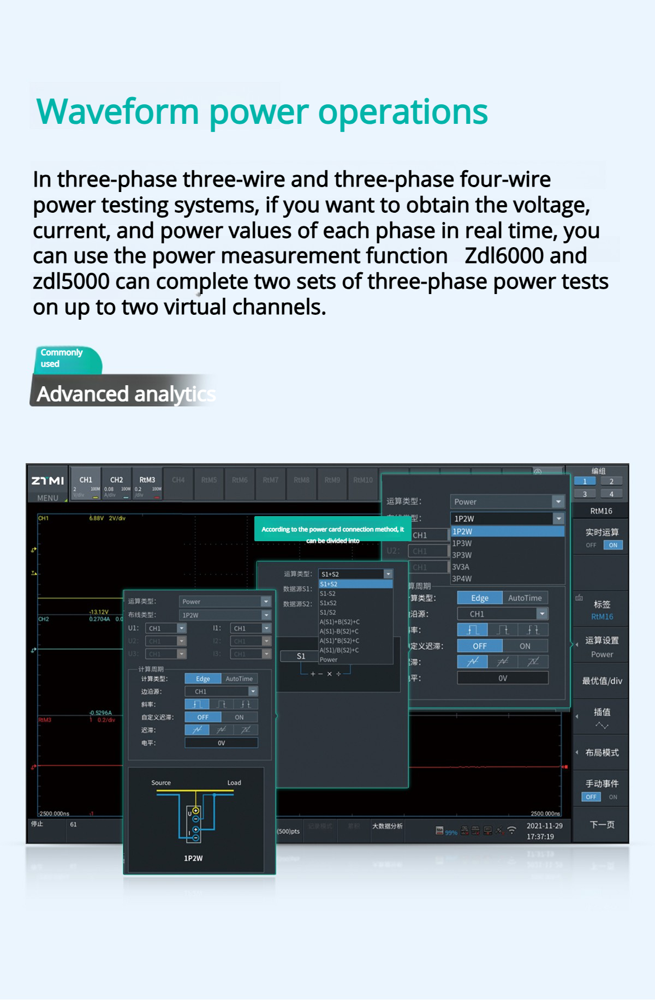This screenshot has height=1000, width=655.
Task: Set custom hysteresis ON in right panel
Action: click(x=525, y=646)
